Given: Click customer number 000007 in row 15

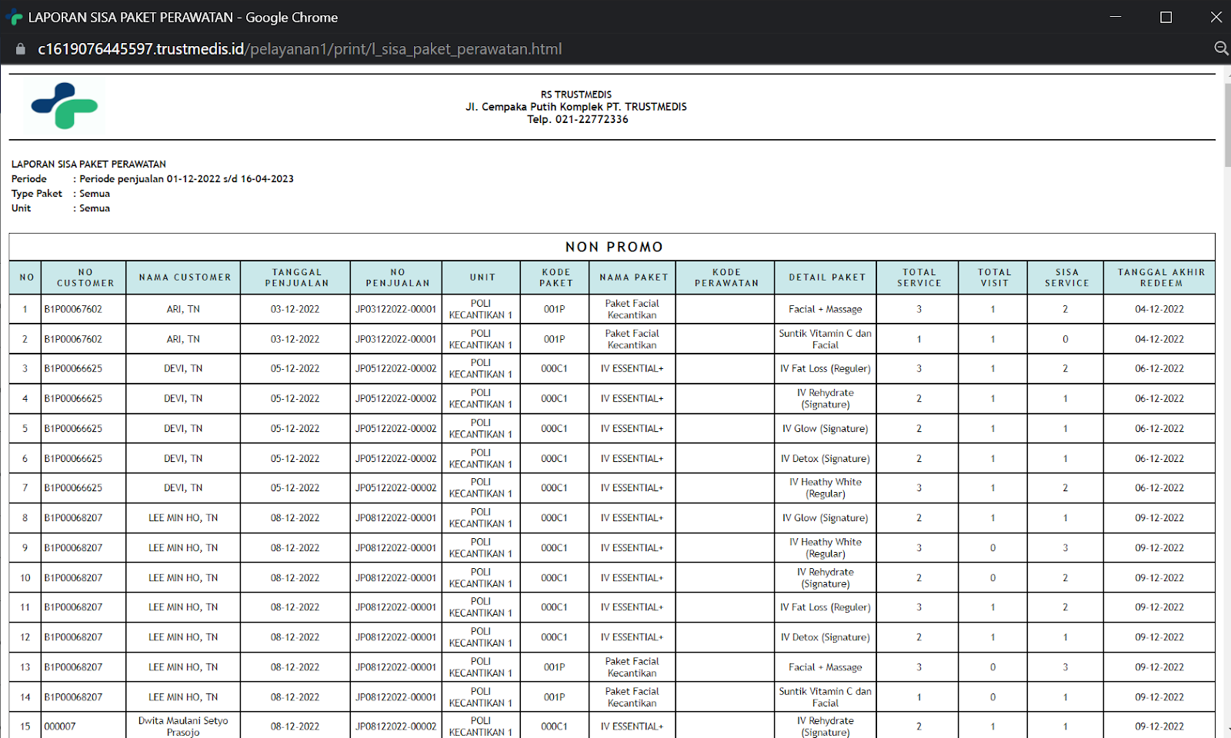Looking at the screenshot, I should tap(60, 726).
